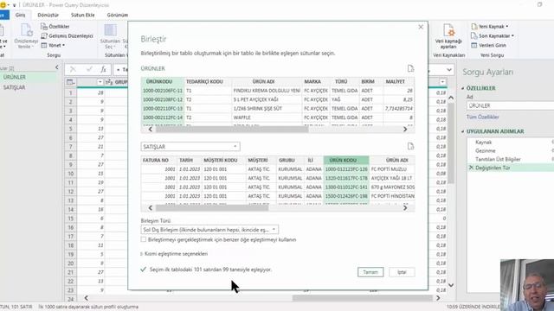Select ÜRÜNKODU column in ÜRÜNLER preview
The height and width of the screenshot is (311, 554).
point(162,81)
